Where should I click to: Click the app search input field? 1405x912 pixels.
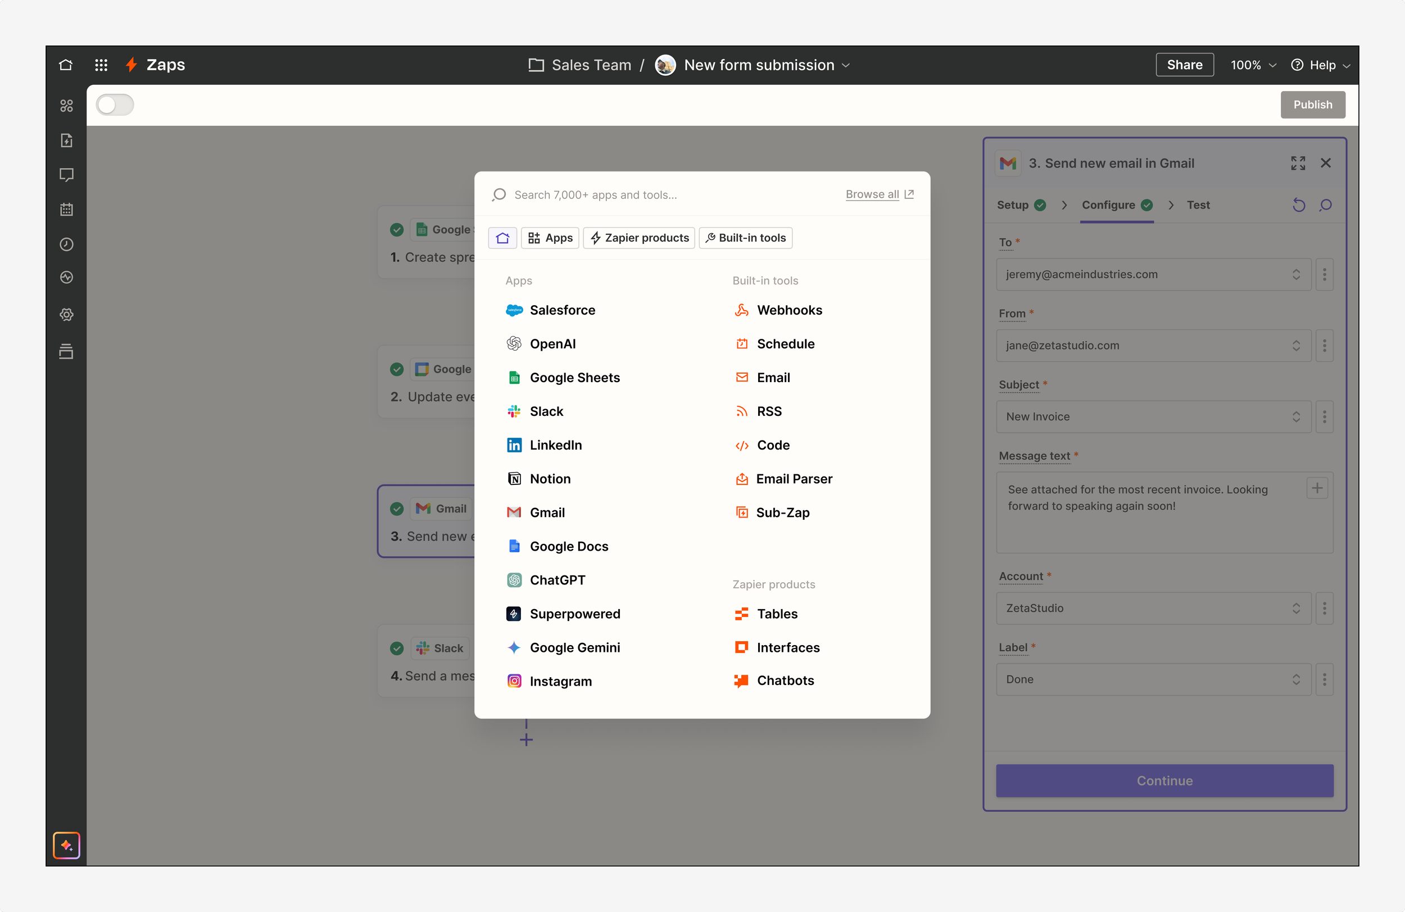tap(649, 195)
